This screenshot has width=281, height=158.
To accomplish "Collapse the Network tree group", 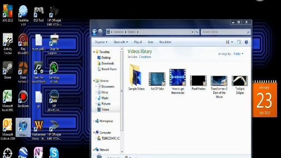I will pos(94,150).
